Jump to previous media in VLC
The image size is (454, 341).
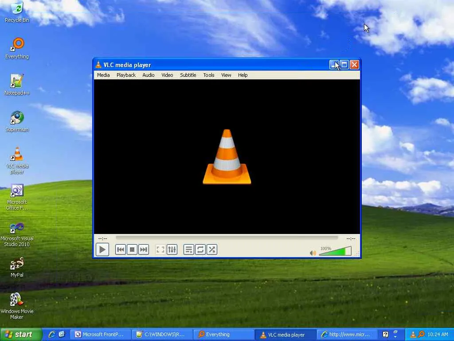(121, 250)
